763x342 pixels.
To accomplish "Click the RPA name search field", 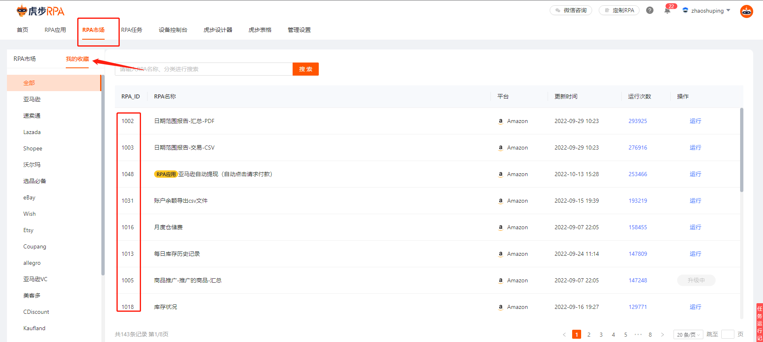I will [x=204, y=69].
